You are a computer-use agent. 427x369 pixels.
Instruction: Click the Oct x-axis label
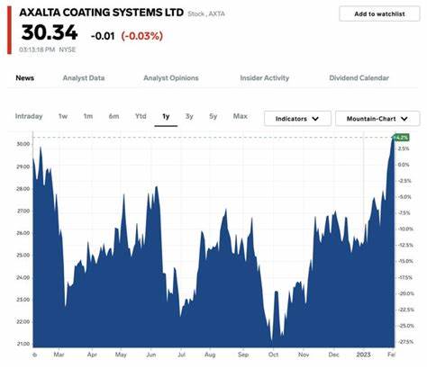point(273,355)
